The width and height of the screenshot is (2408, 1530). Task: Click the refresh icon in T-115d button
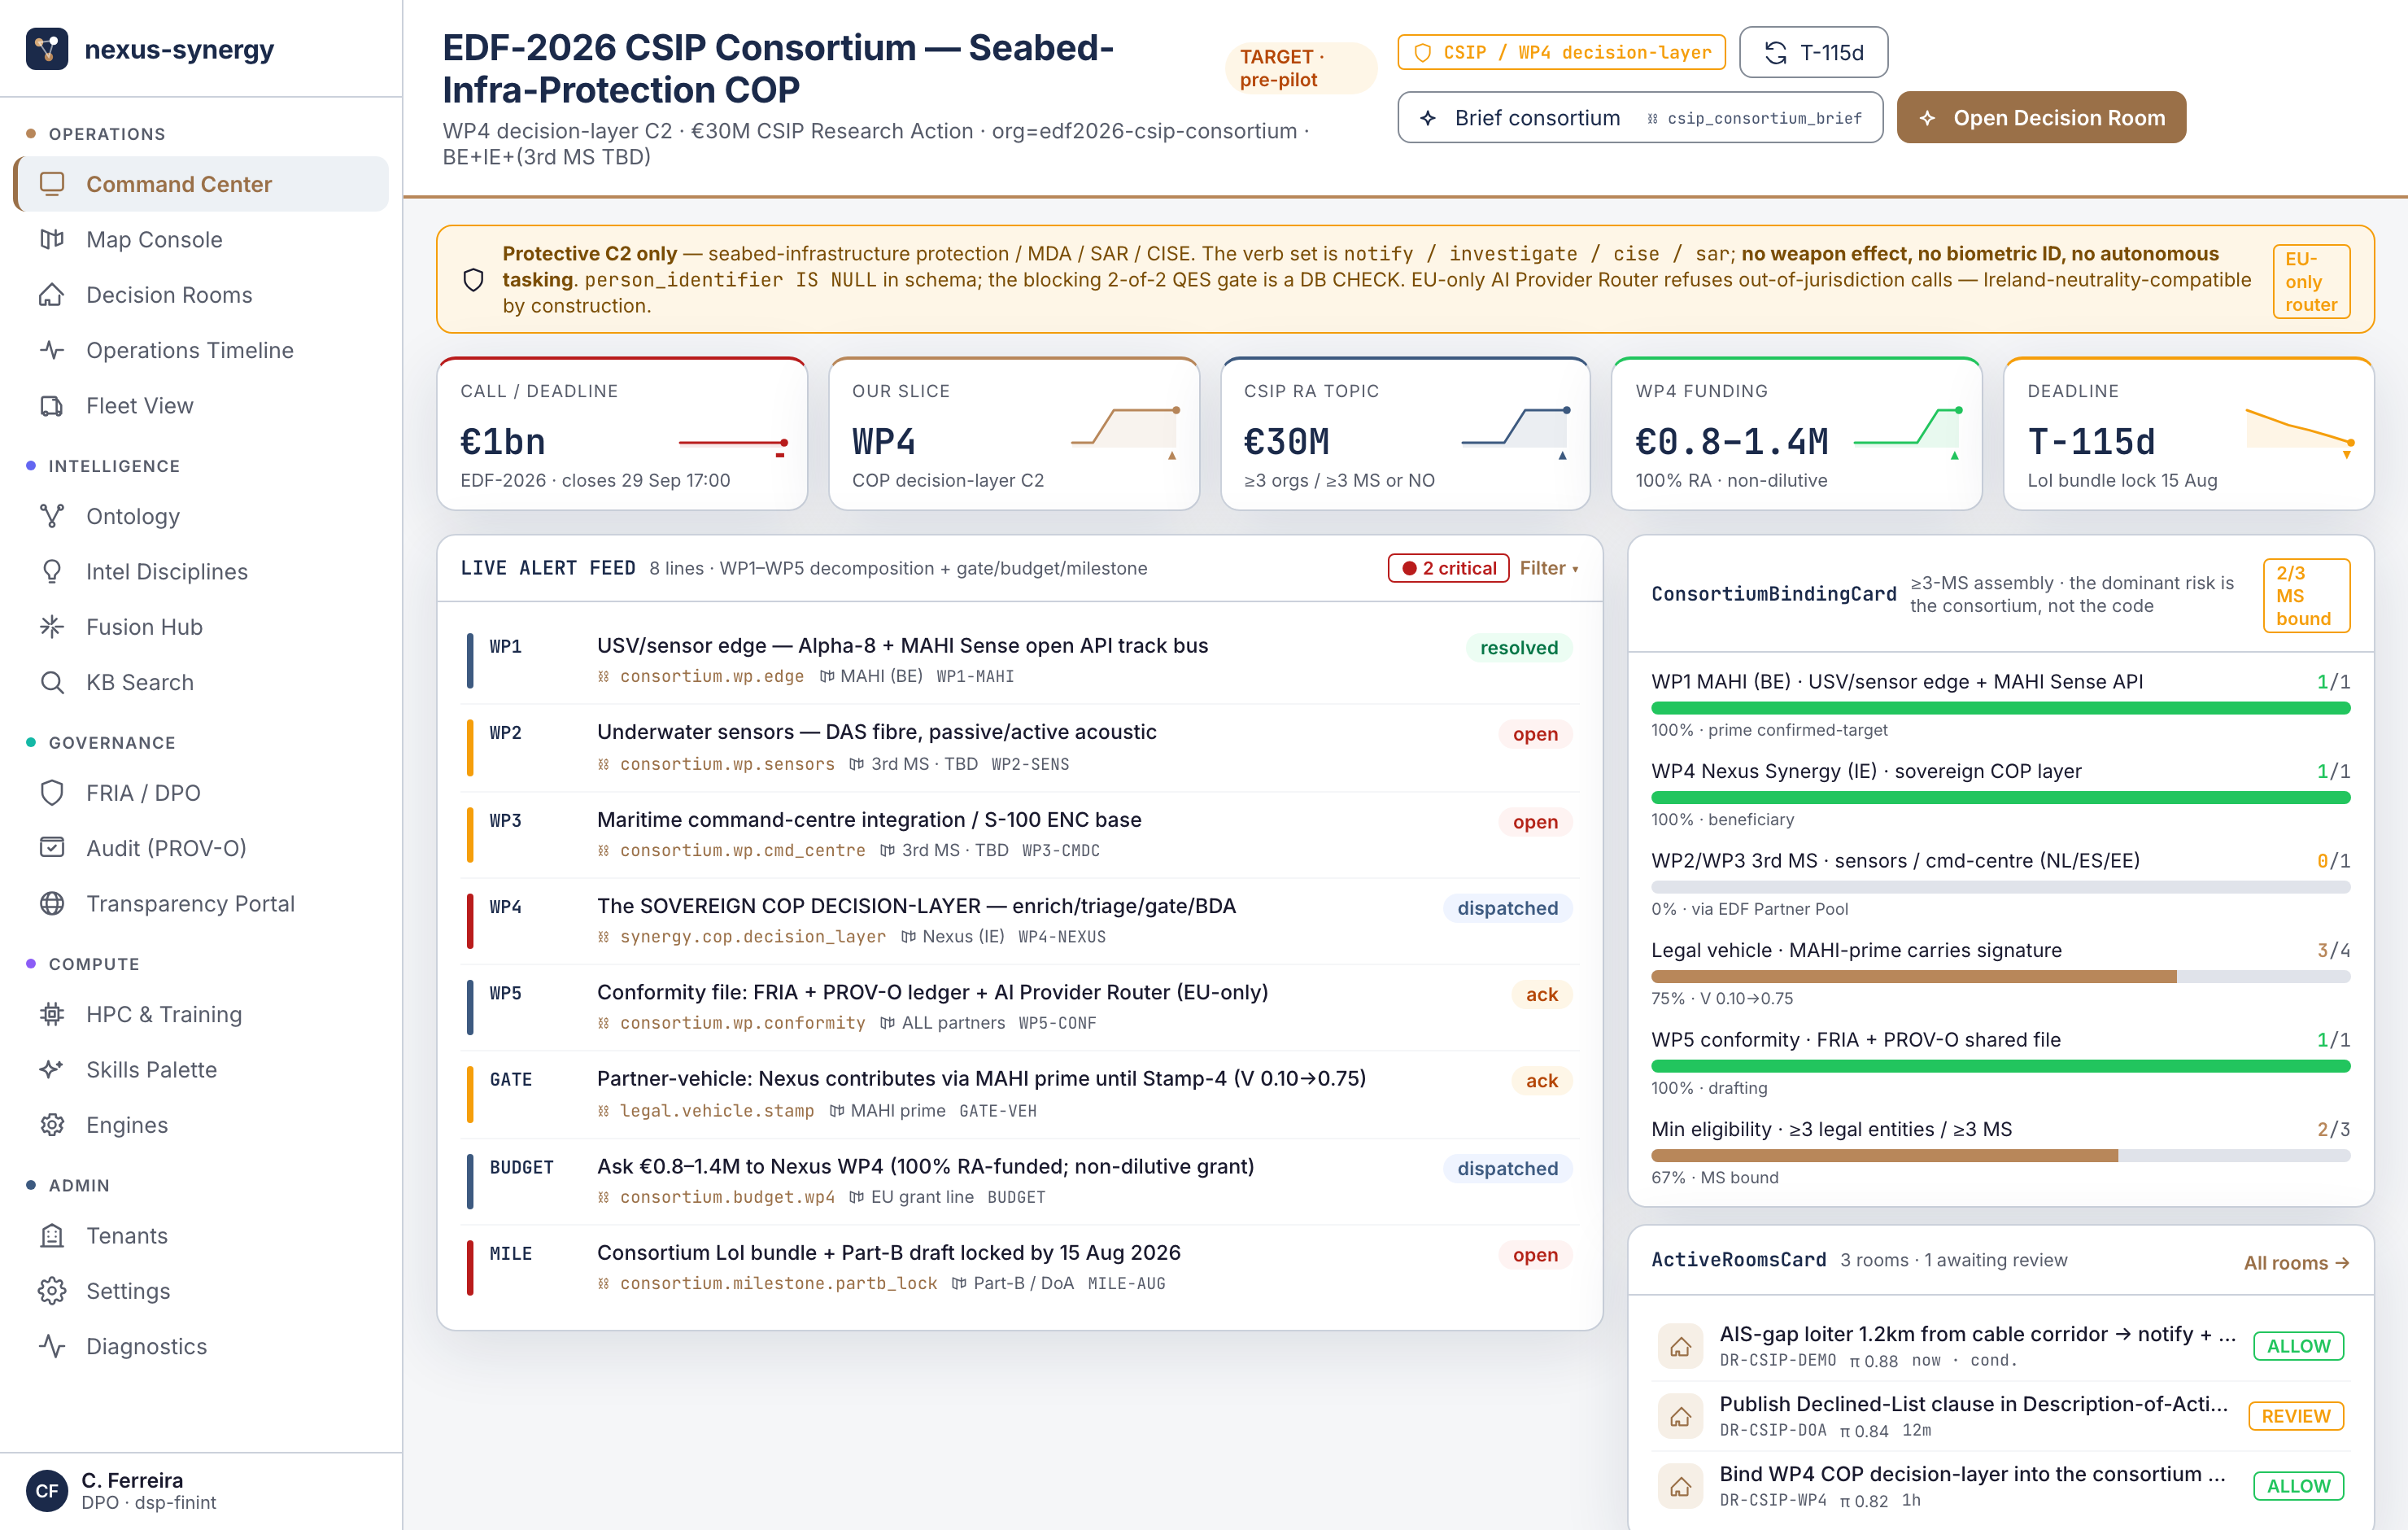pos(1775,53)
